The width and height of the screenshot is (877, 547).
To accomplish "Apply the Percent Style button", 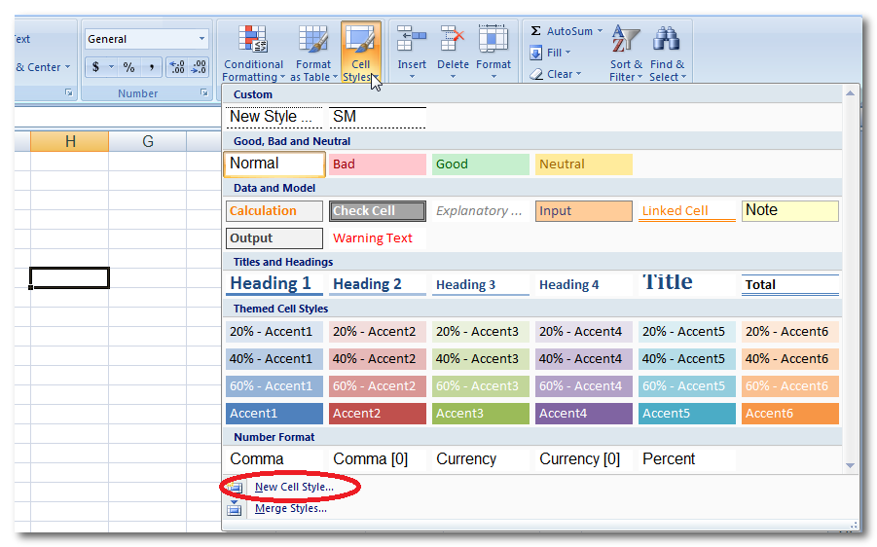I will (128, 67).
